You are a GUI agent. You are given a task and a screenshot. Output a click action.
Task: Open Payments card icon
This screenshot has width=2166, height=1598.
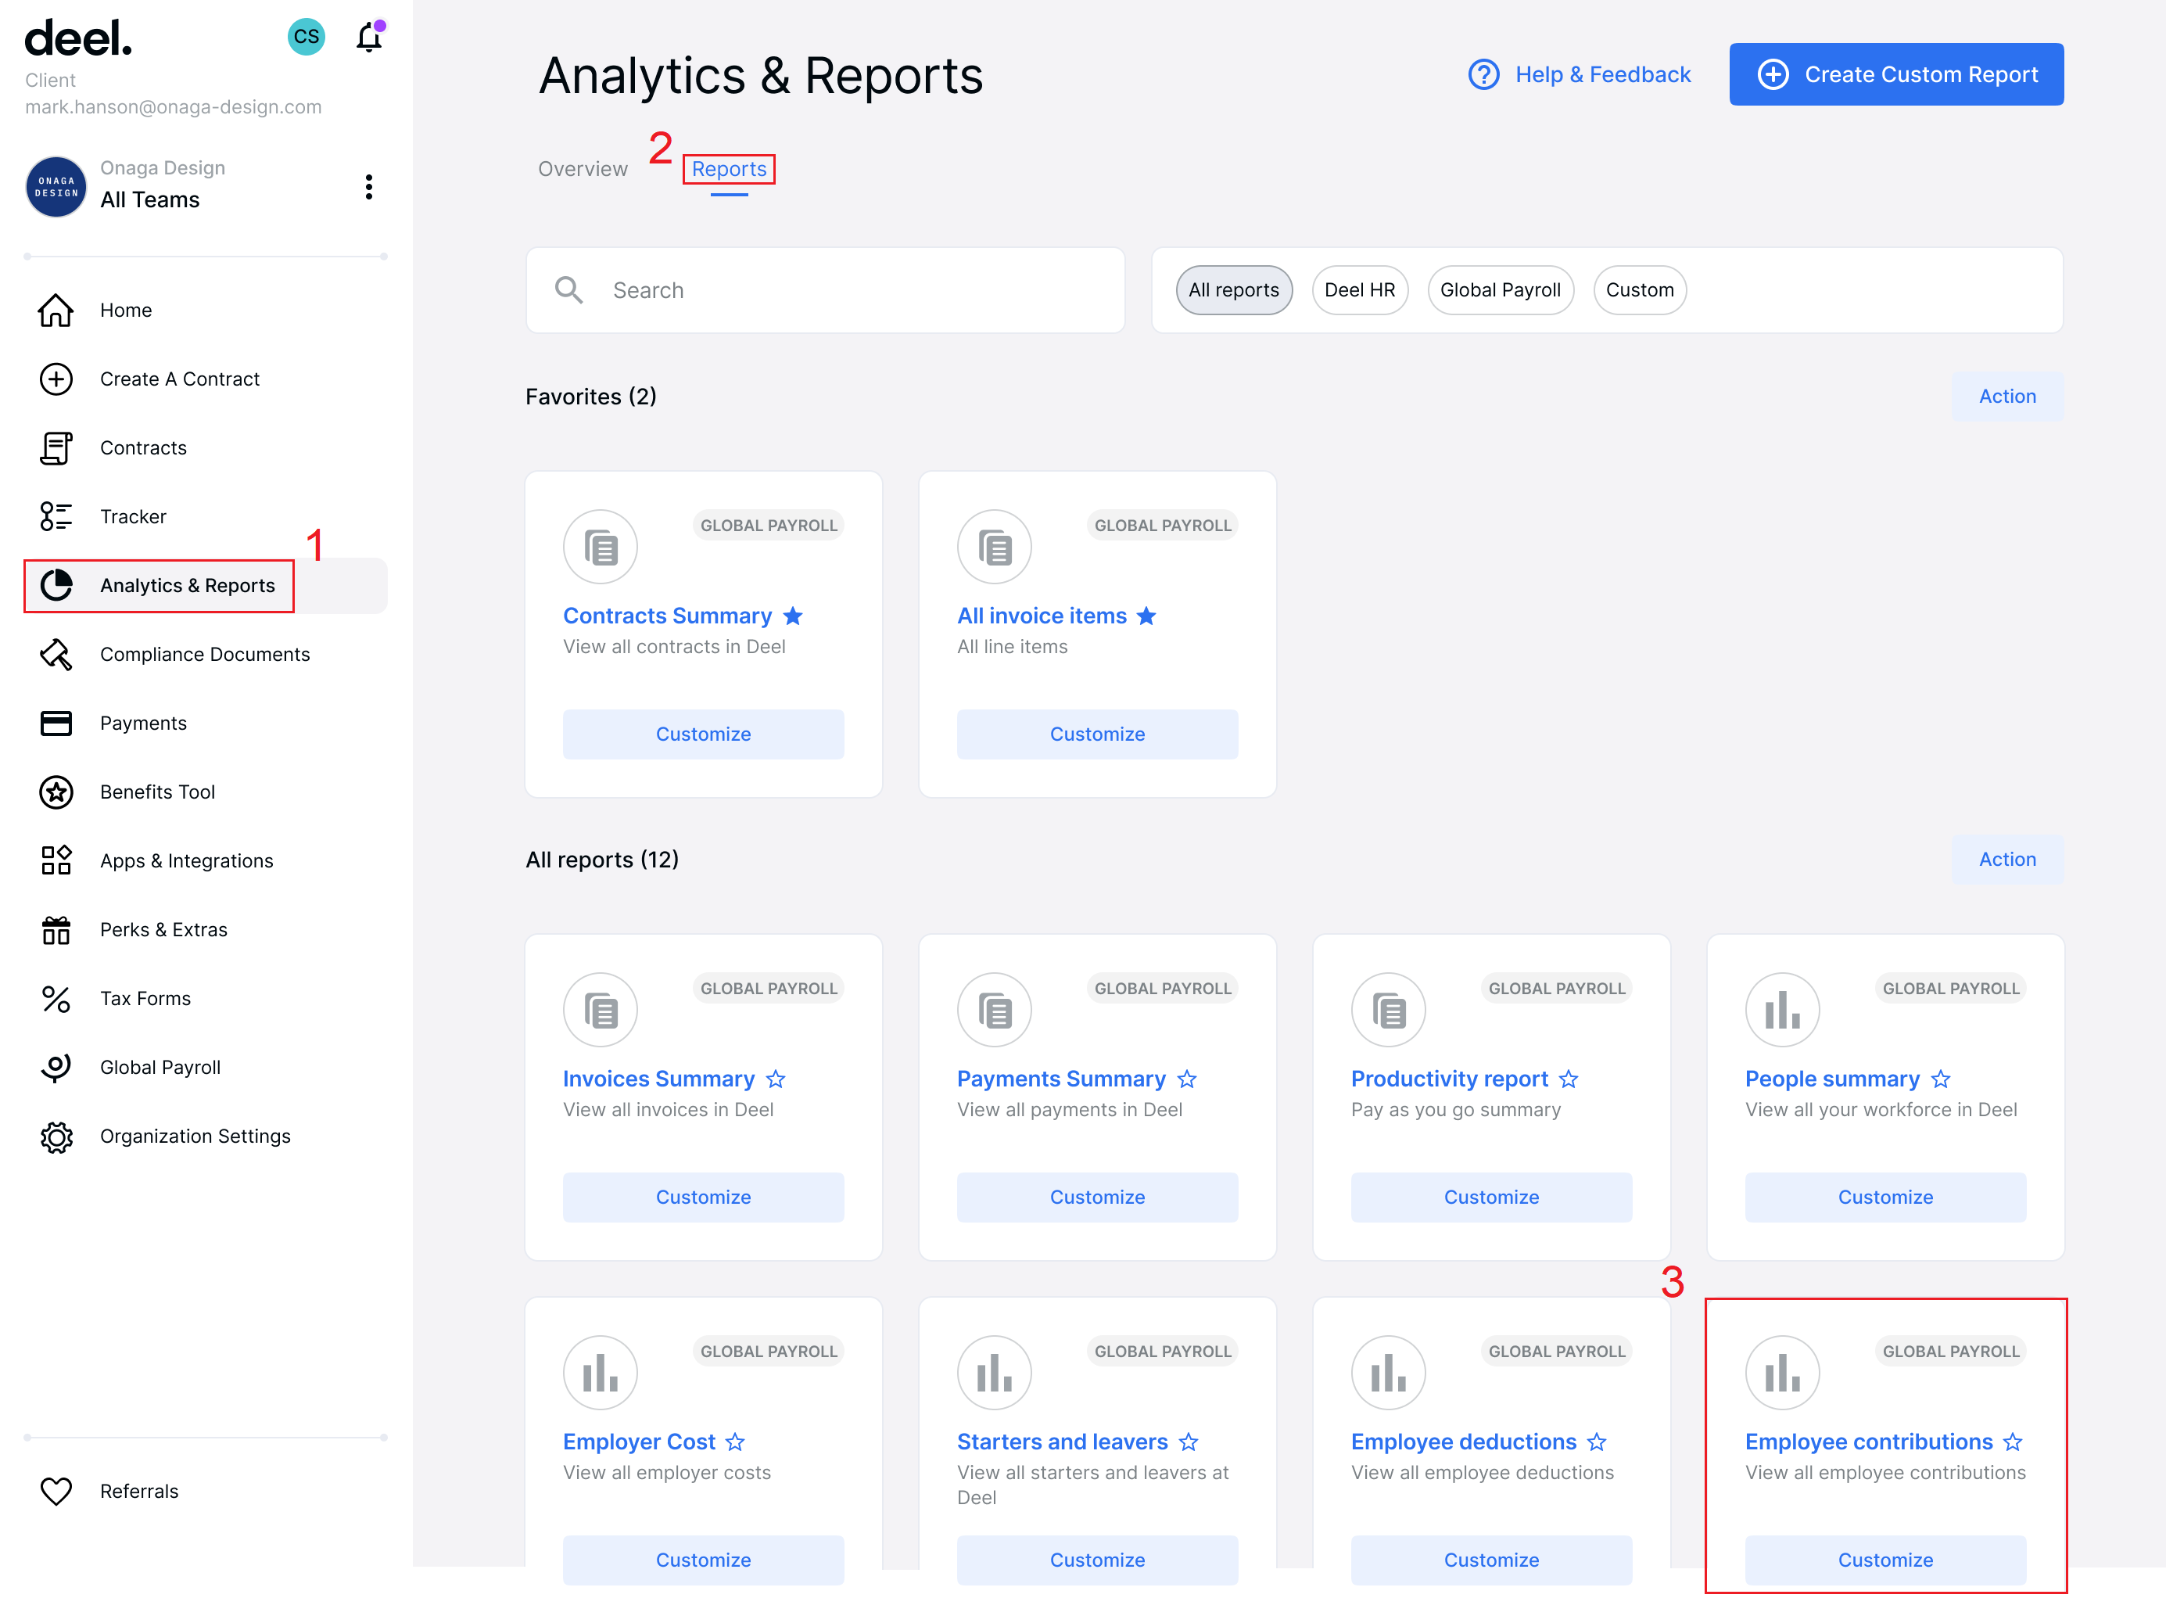coord(56,724)
